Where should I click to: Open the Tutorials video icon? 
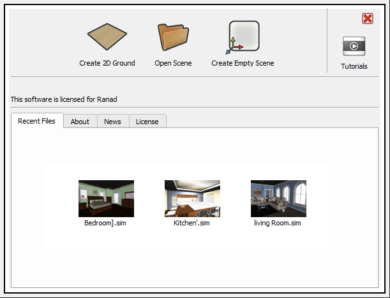point(354,46)
